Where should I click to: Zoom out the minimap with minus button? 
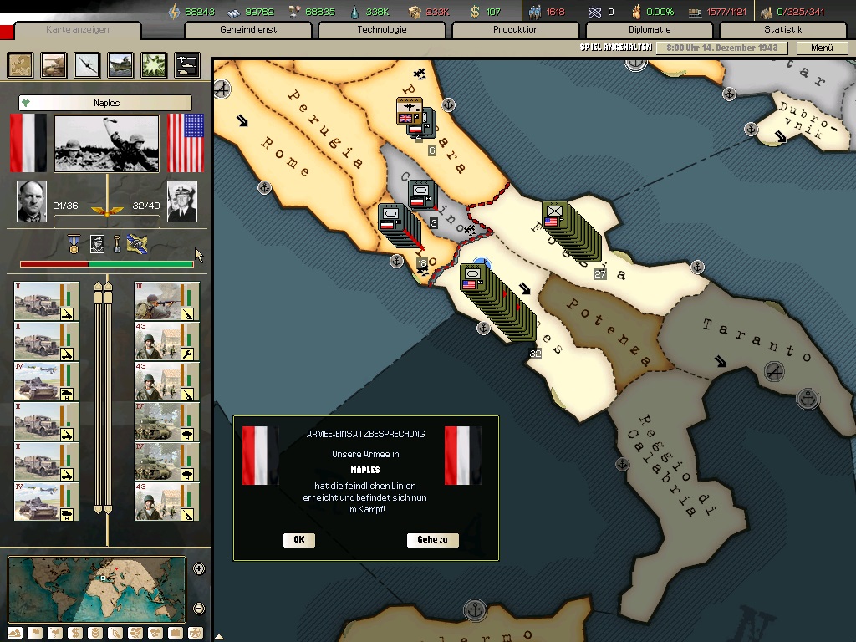point(199,609)
